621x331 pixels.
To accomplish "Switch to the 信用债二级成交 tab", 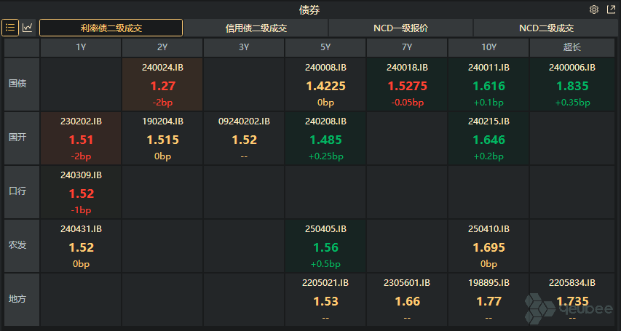I will tap(256, 28).
